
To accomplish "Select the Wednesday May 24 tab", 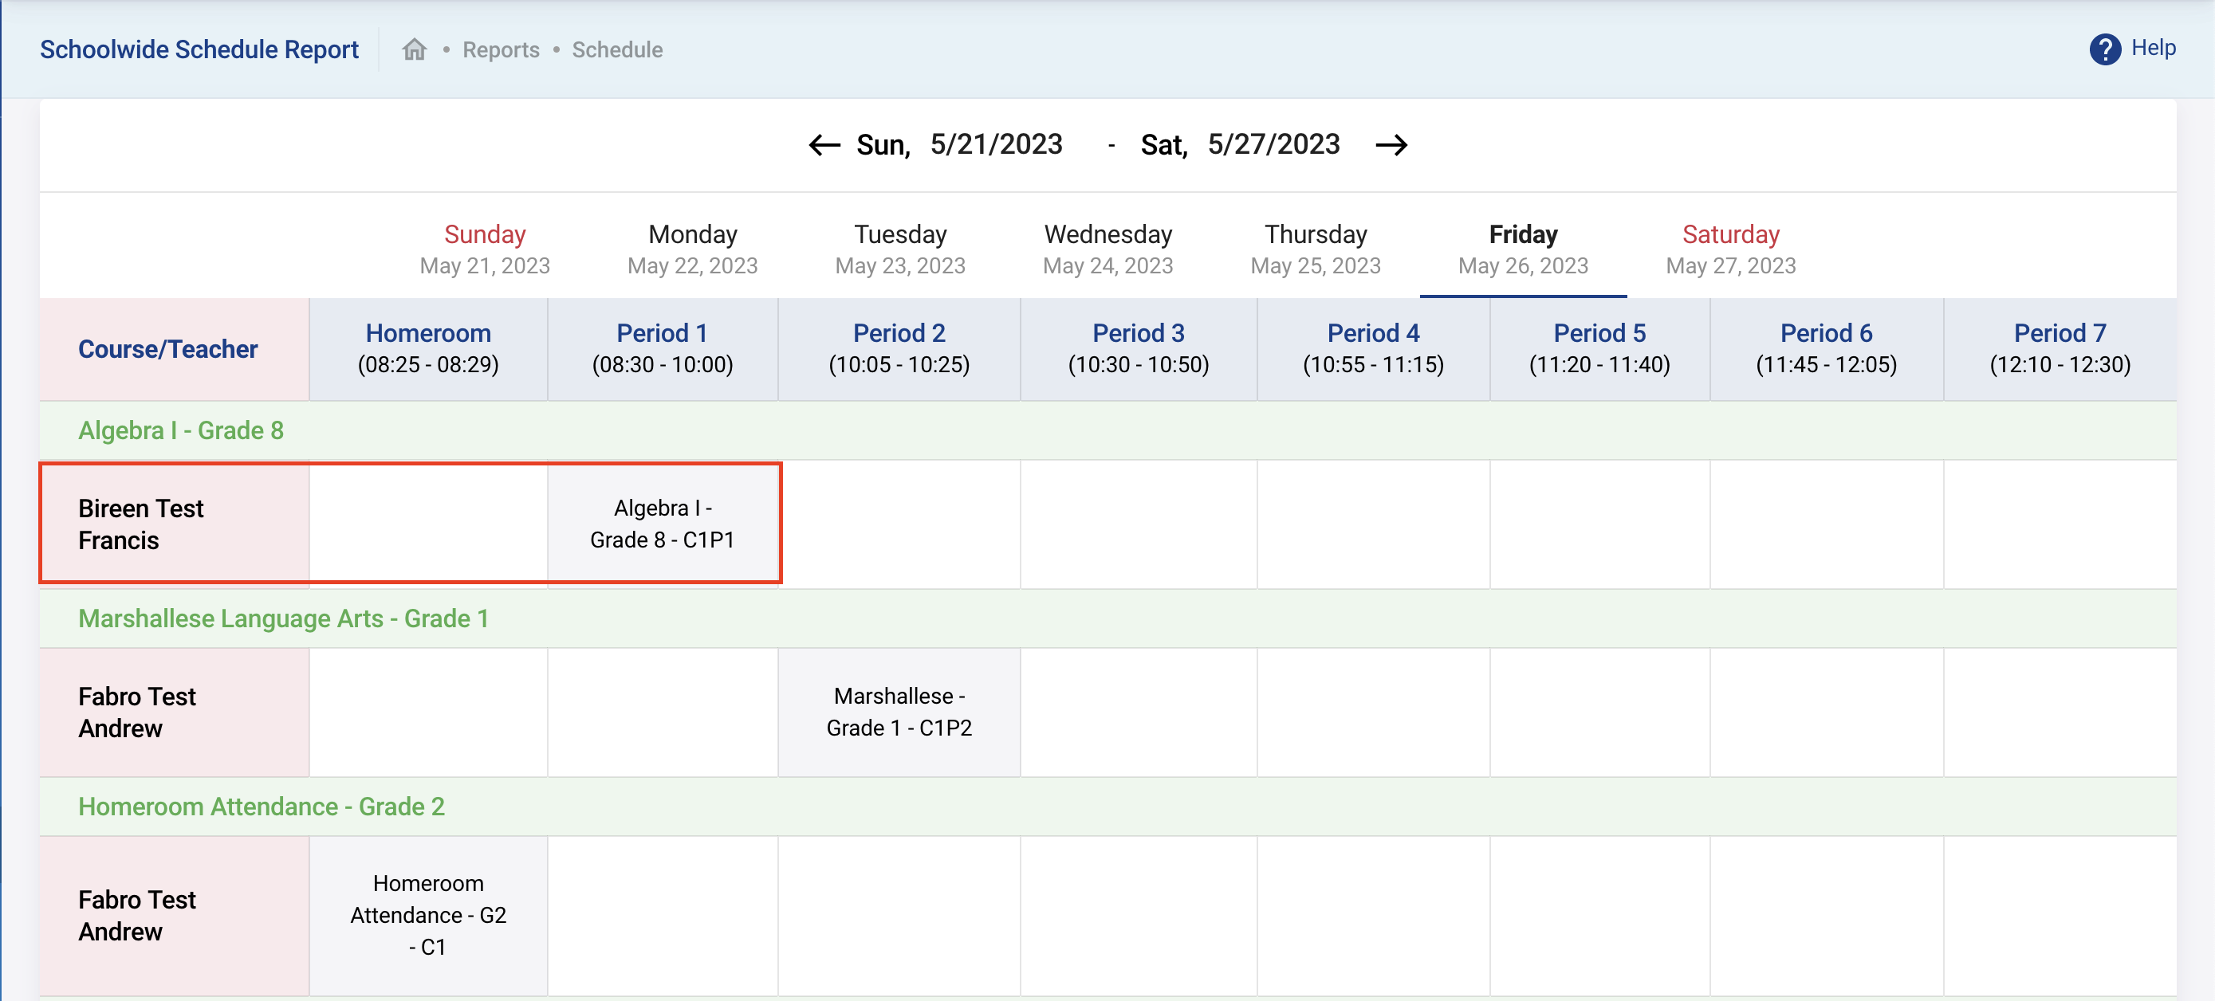I will pyautogui.click(x=1107, y=249).
